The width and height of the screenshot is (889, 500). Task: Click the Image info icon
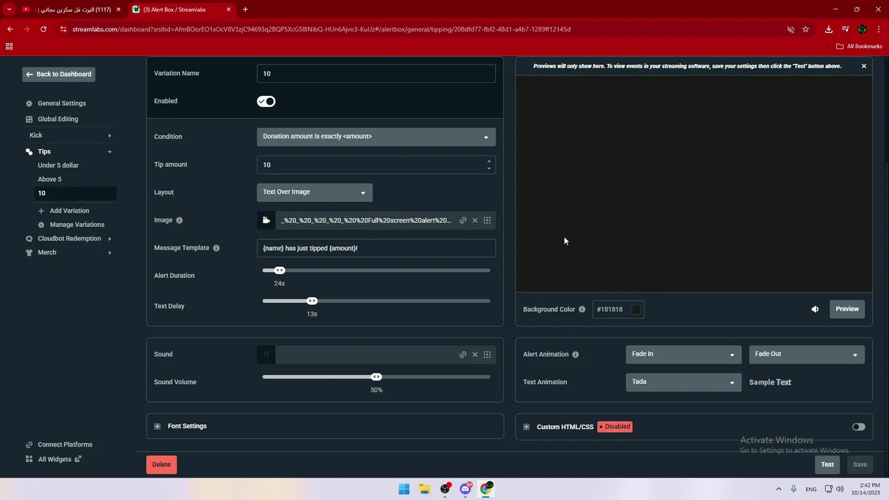point(179,220)
